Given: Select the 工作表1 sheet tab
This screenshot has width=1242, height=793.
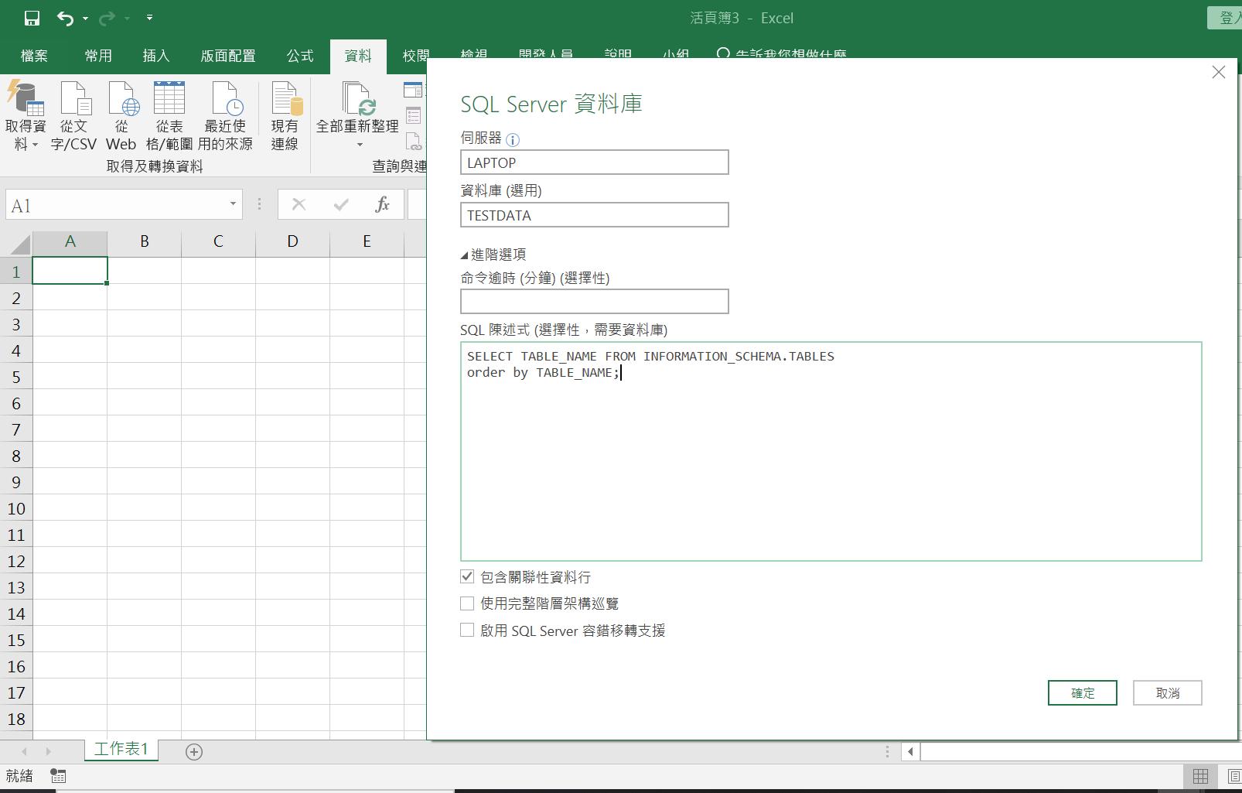Looking at the screenshot, I should pyautogui.click(x=121, y=749).
